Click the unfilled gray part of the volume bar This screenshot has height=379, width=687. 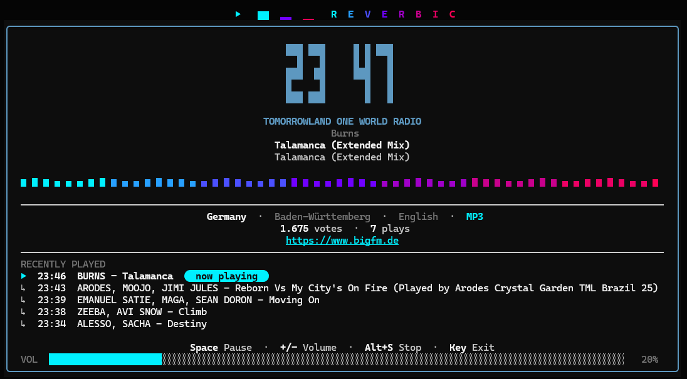point(393,360)
